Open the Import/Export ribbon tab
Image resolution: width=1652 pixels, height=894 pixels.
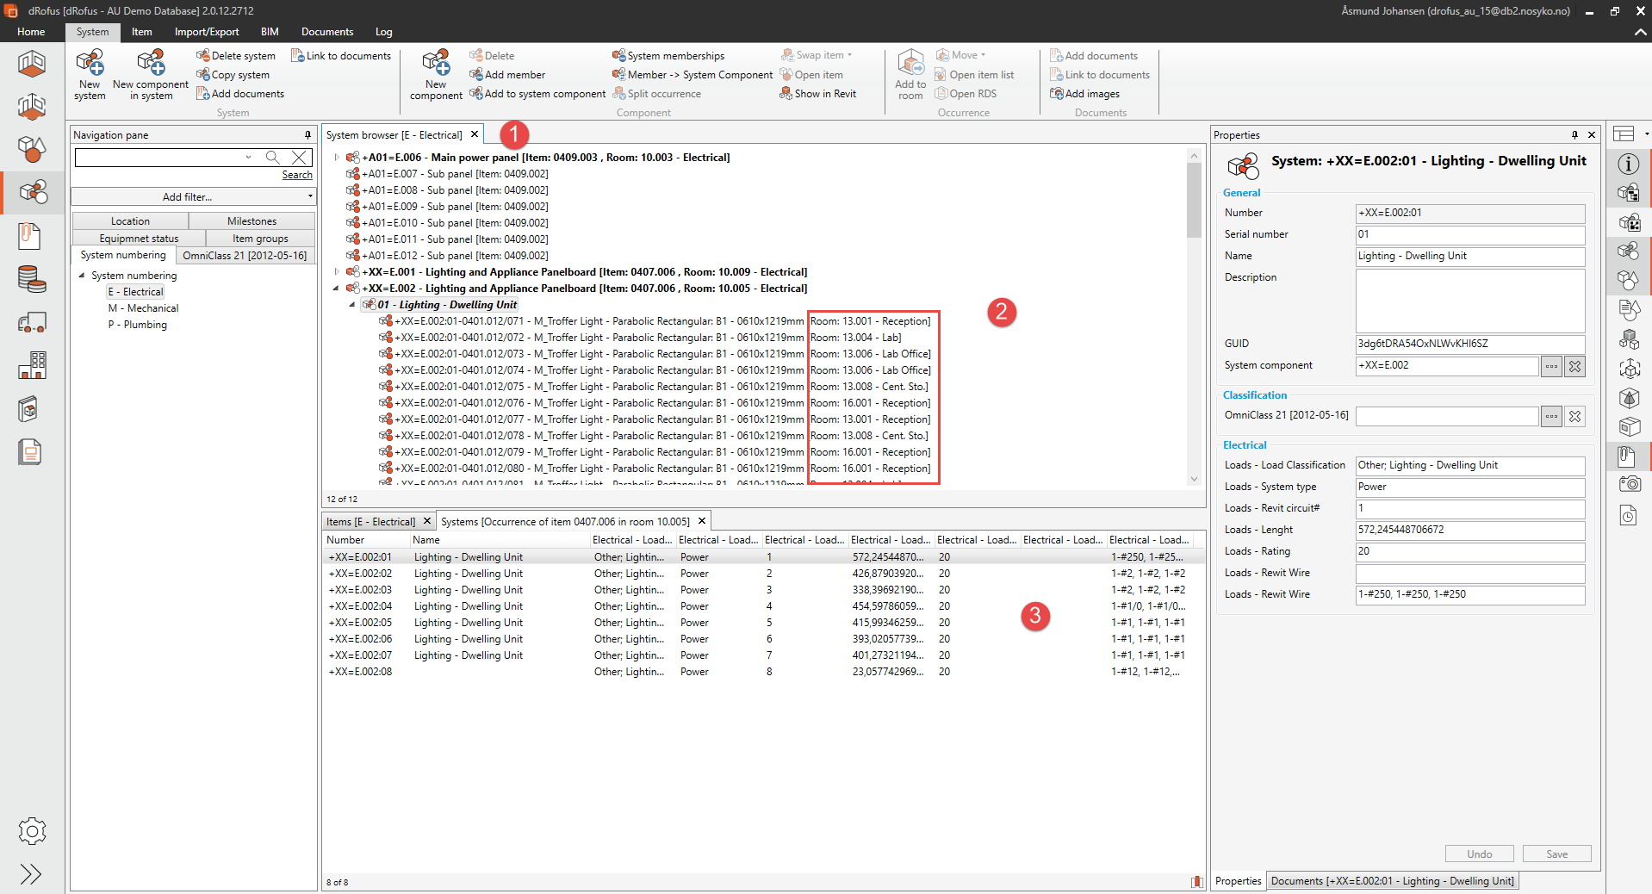click(x=207, y=32)
